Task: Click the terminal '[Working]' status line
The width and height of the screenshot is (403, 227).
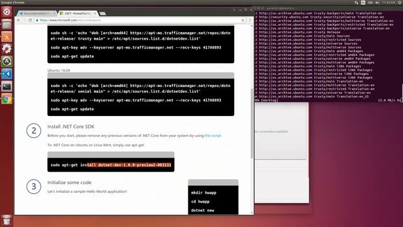Action: [x=266, y=100]
